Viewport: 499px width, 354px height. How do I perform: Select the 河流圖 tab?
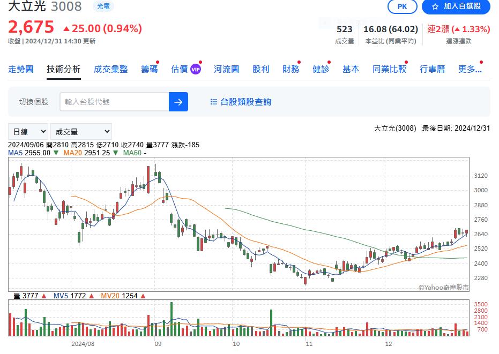tap(226, 69)
